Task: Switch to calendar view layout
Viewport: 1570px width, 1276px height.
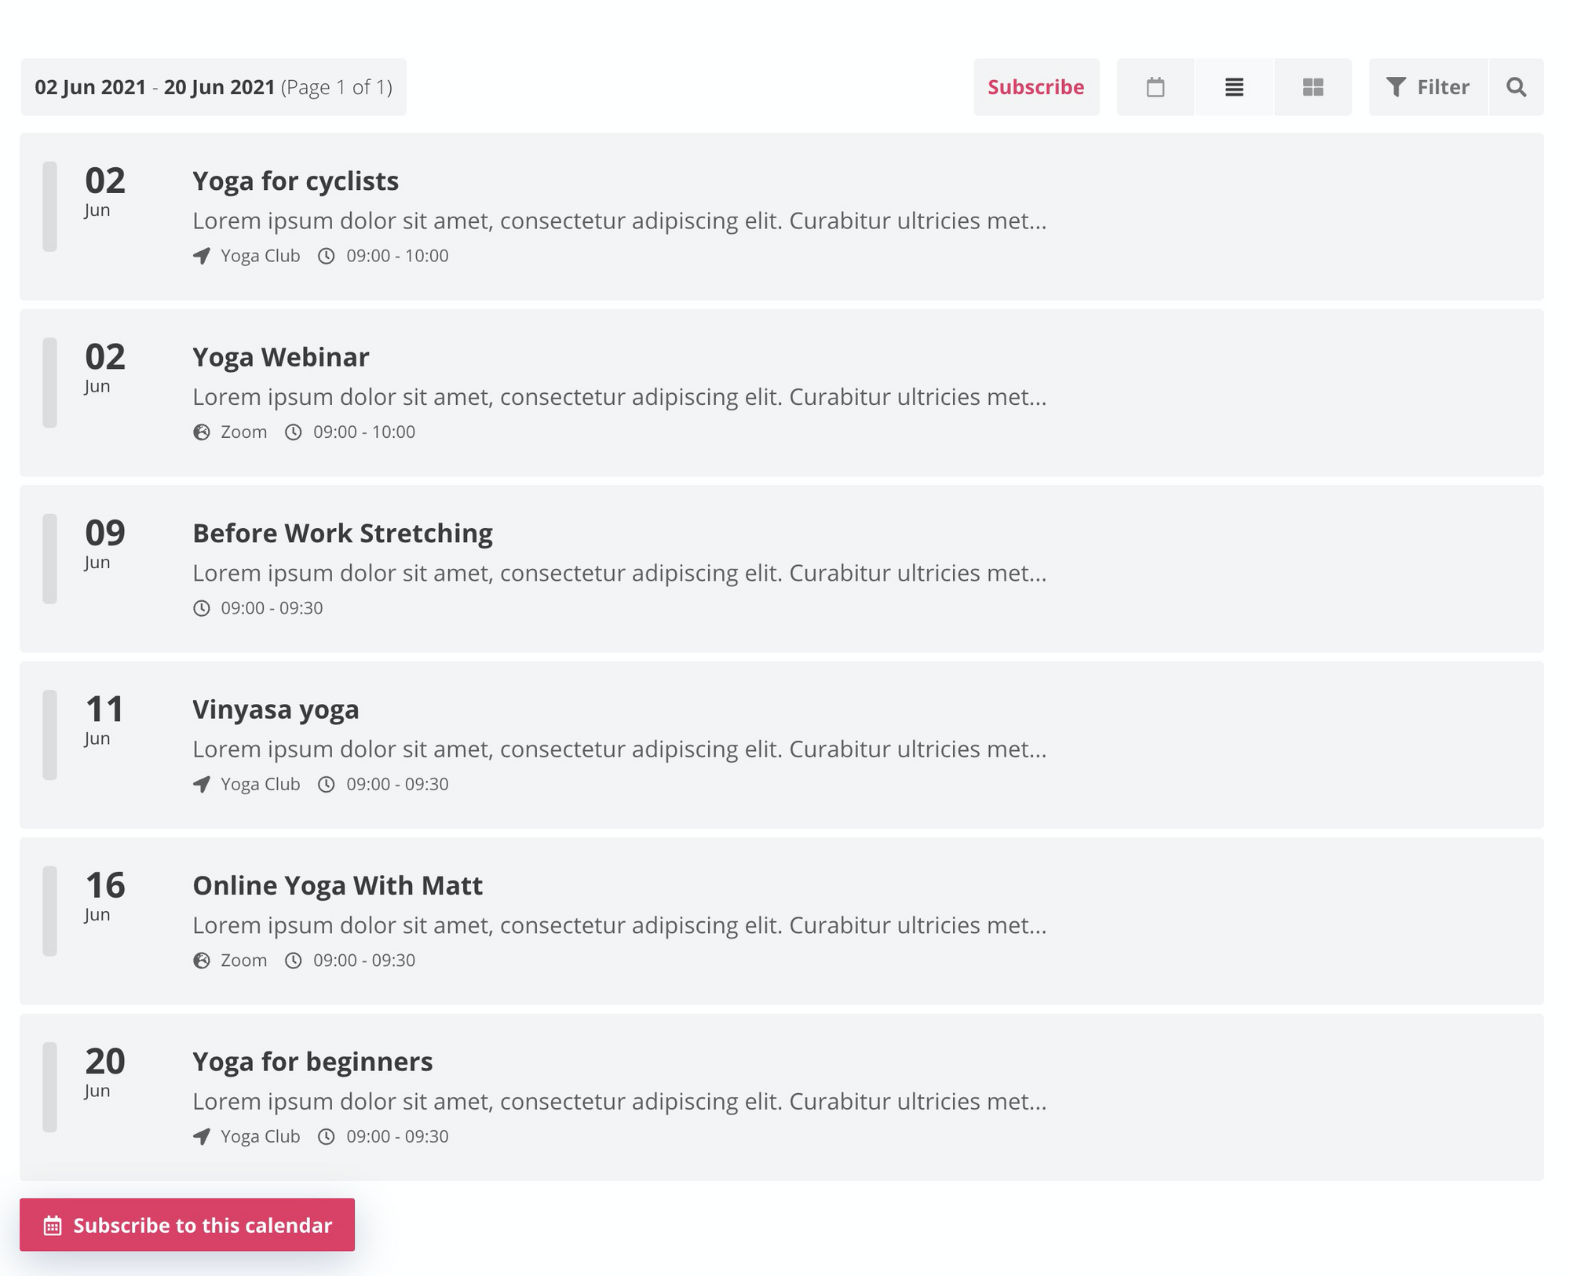Action: point(1153,86)
